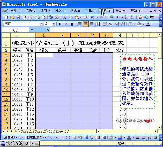Click the AutoSum sigma icon
The height and width of the screenshot is (147, 163).
118,17
